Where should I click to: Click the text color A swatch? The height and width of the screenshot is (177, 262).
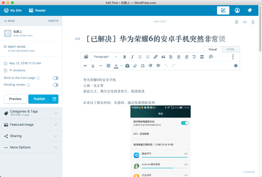pyautogui.click(x=116, y=66)
